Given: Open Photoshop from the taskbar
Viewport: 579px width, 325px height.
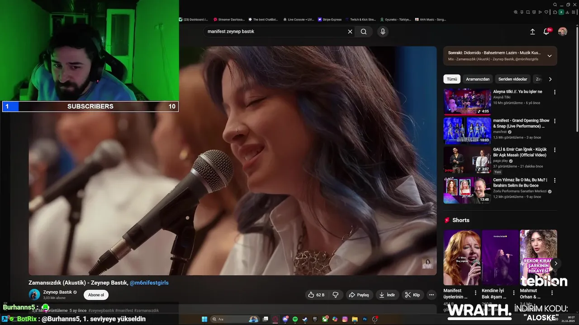Looking at the screenshot, I should [x=365, y=319].
